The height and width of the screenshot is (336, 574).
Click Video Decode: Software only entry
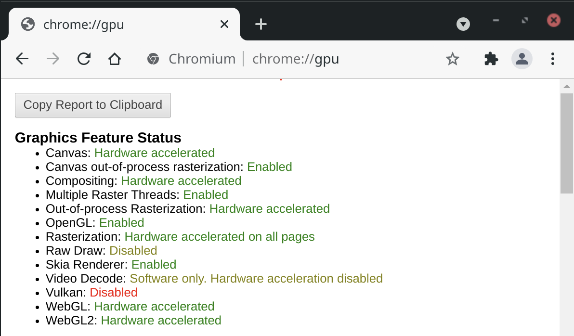coord(214,279)
